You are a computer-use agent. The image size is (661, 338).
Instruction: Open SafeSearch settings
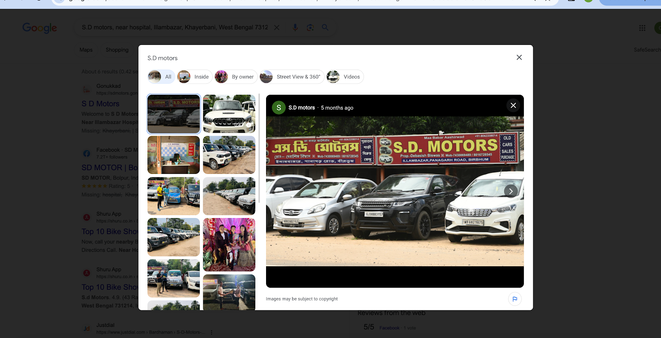point(647,50)
